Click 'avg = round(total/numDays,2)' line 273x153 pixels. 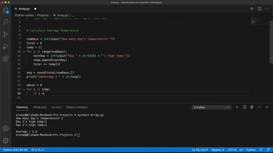(50, 73)
